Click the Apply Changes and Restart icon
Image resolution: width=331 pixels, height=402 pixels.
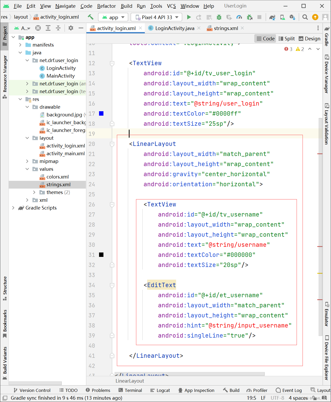(199, 17)
